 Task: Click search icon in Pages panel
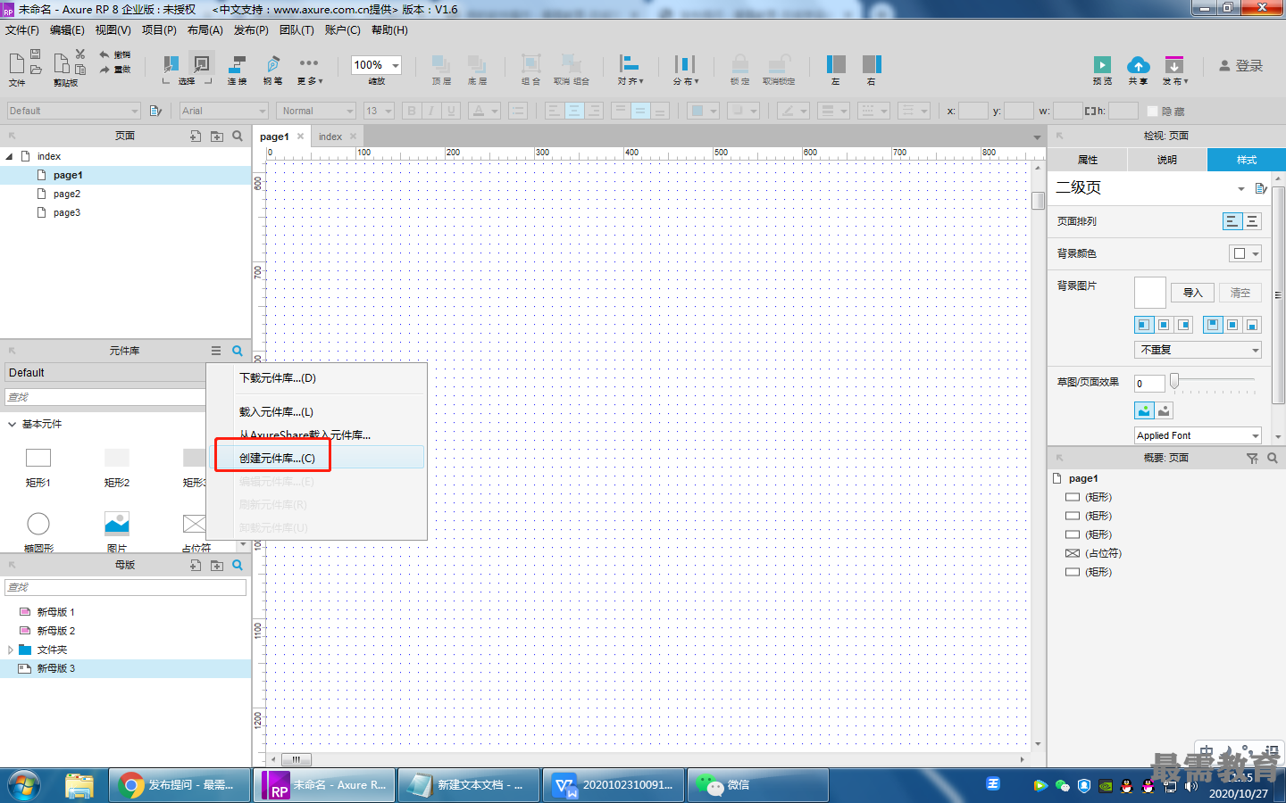point(238,136)
